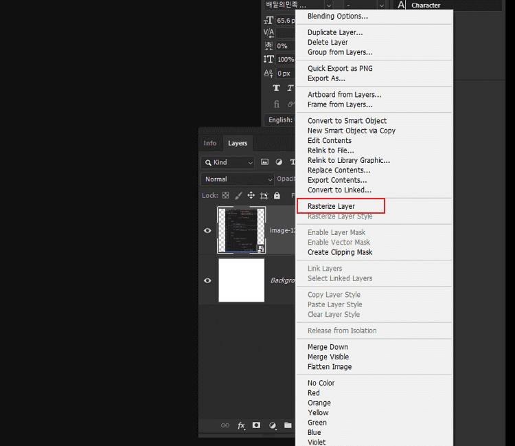
Task: Add a layer mask icon
Action: pyautogui.click(x=256, y=425)
